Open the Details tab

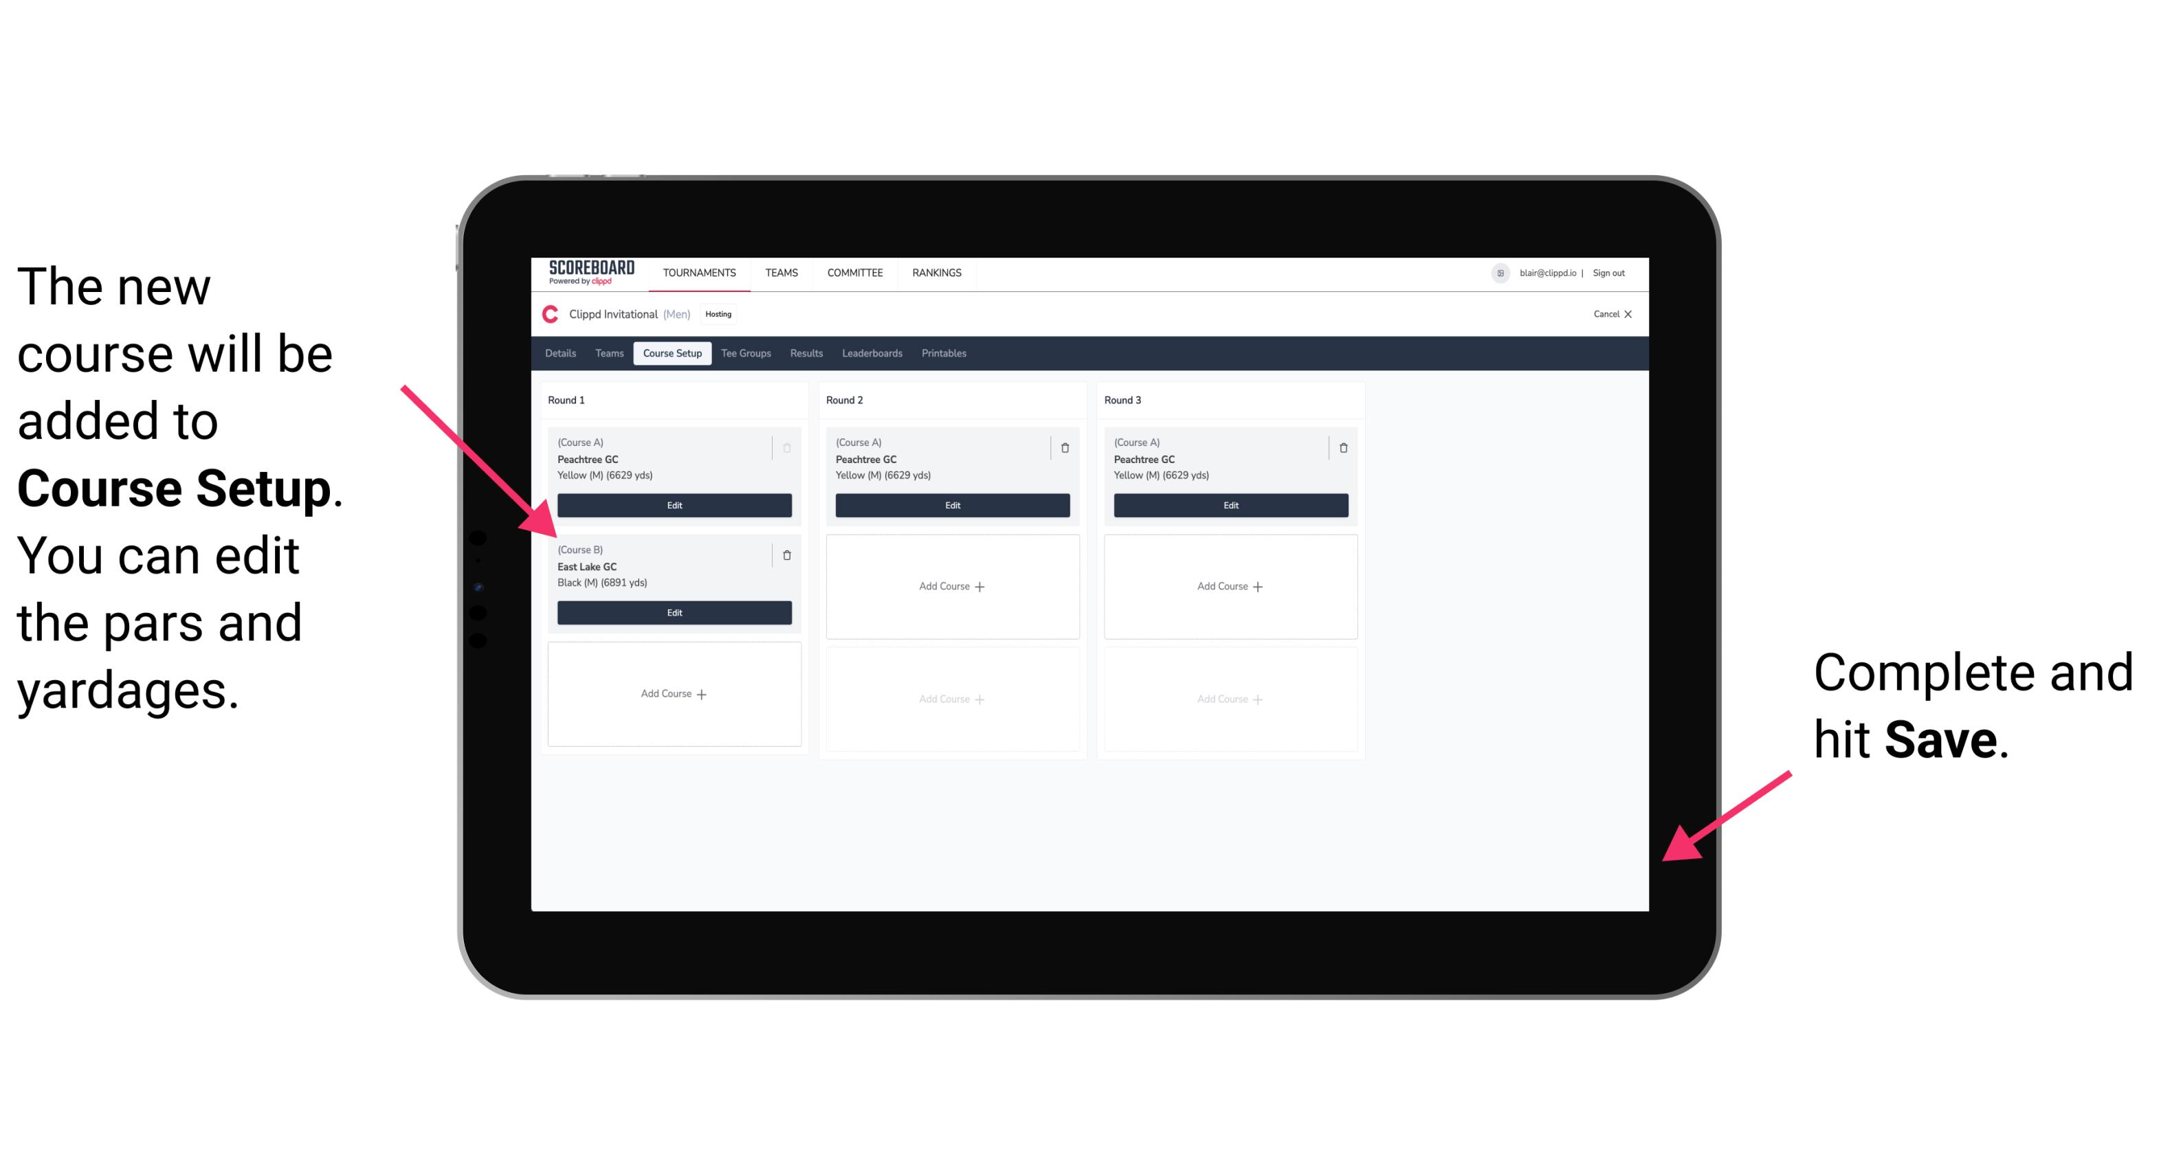559,352
